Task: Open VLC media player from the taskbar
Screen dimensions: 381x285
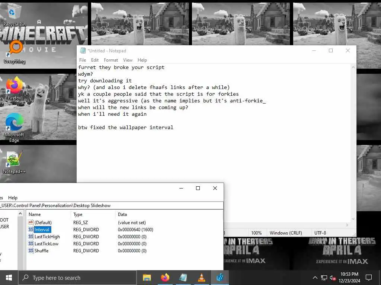Action: point(201,278)
